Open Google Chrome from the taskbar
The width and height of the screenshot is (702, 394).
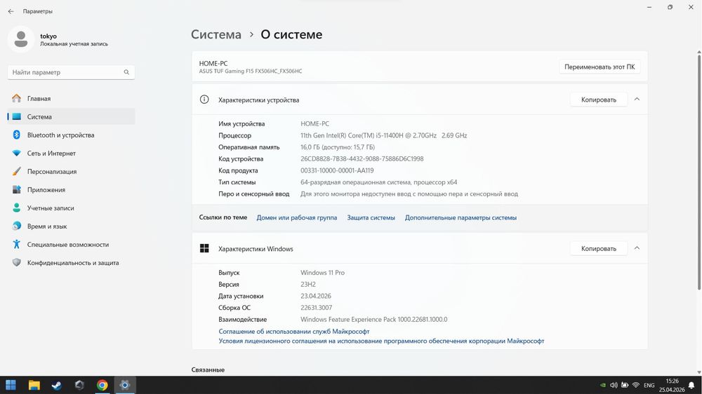(x=102, y=385)
